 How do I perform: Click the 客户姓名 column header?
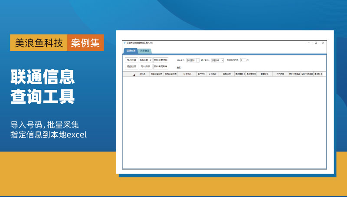click(201, 74)
